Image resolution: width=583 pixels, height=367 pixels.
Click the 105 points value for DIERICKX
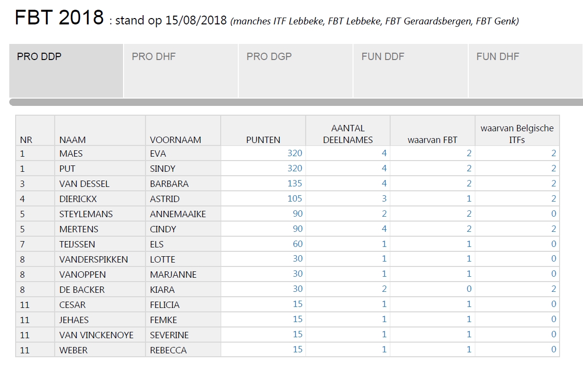click(x=295, y=199)
